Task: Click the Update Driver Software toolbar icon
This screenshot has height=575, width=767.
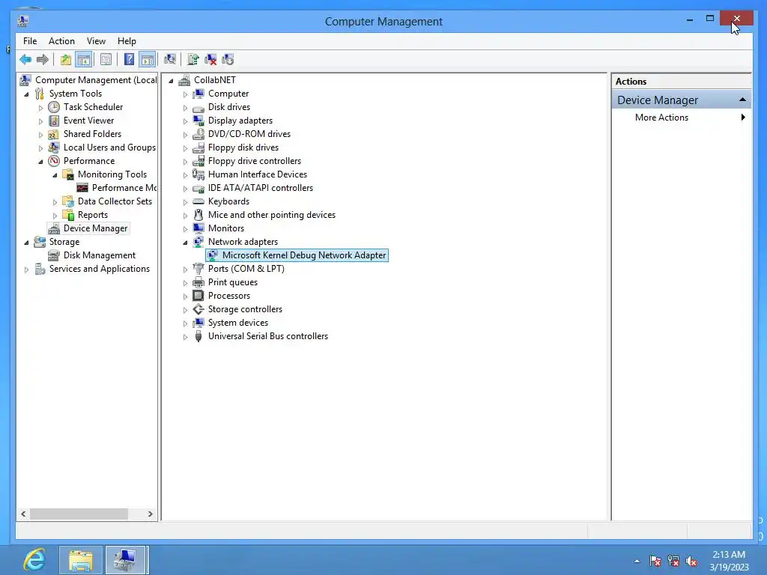Action: point(192,60)
